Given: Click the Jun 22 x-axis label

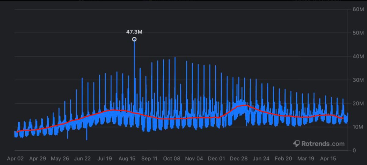Looking at the screenshot, I should point(82,159).
